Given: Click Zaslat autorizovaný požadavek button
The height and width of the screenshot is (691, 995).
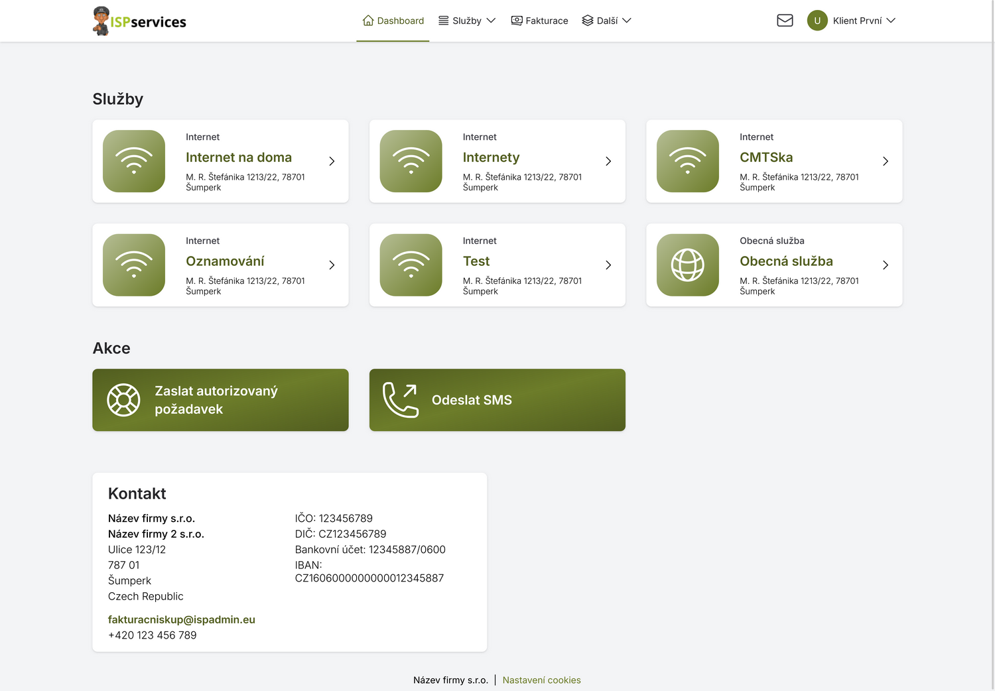Looking at the screenshot, I should tap(220, 400).
